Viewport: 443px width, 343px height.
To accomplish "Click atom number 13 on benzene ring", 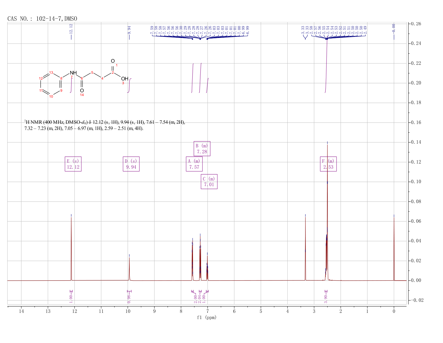I will click(51, 72).
